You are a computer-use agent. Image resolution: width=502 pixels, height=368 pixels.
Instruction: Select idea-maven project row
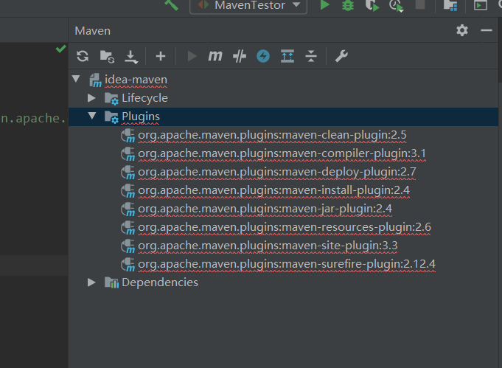point(283,80)
